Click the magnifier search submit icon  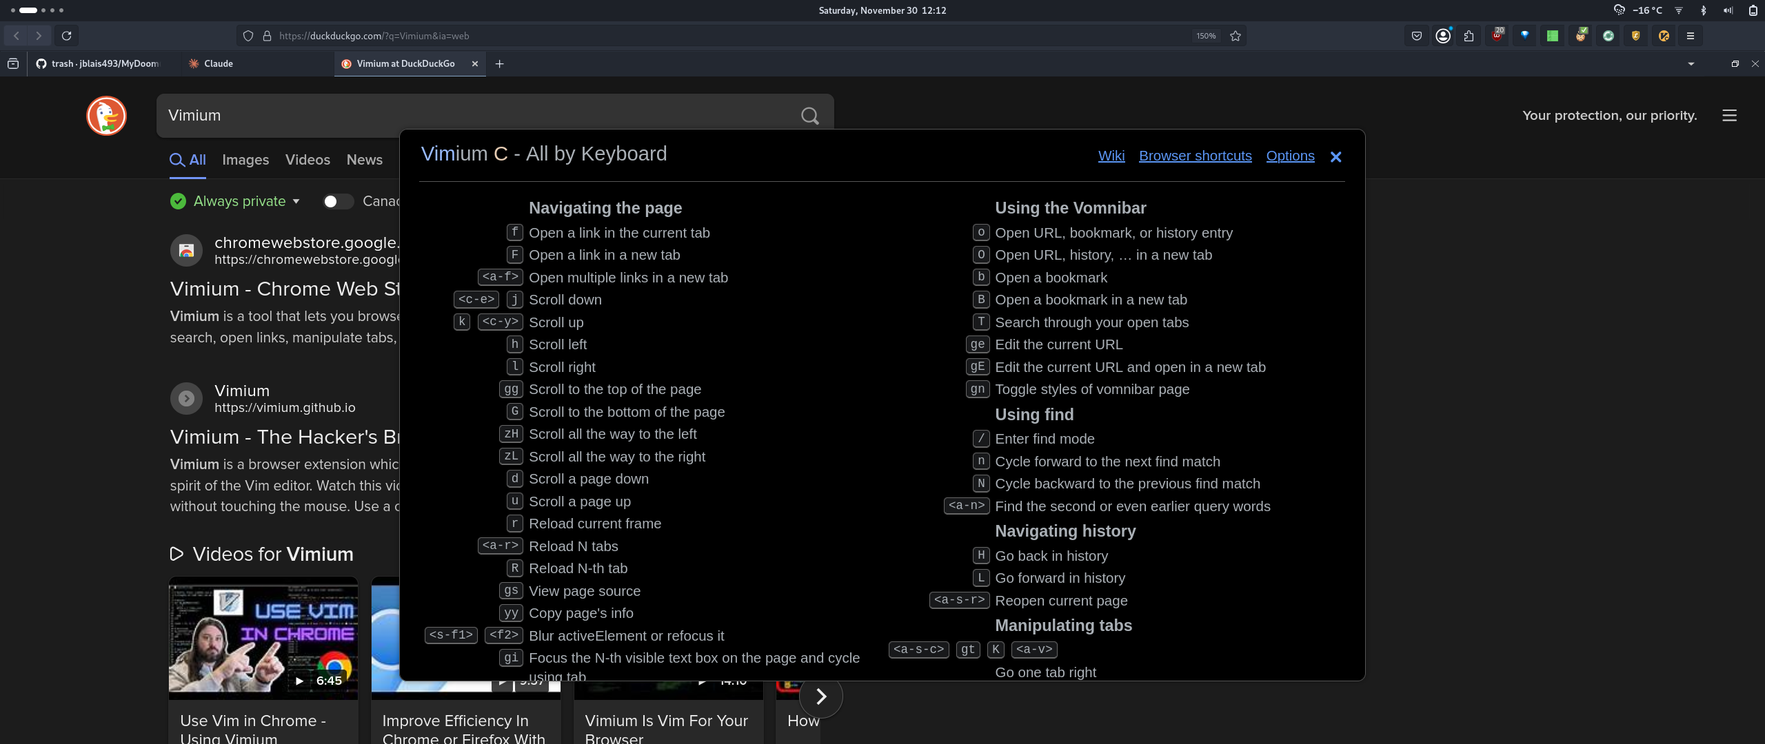810,116
